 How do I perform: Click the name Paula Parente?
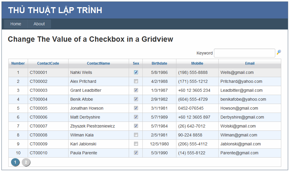coord(83,153)
